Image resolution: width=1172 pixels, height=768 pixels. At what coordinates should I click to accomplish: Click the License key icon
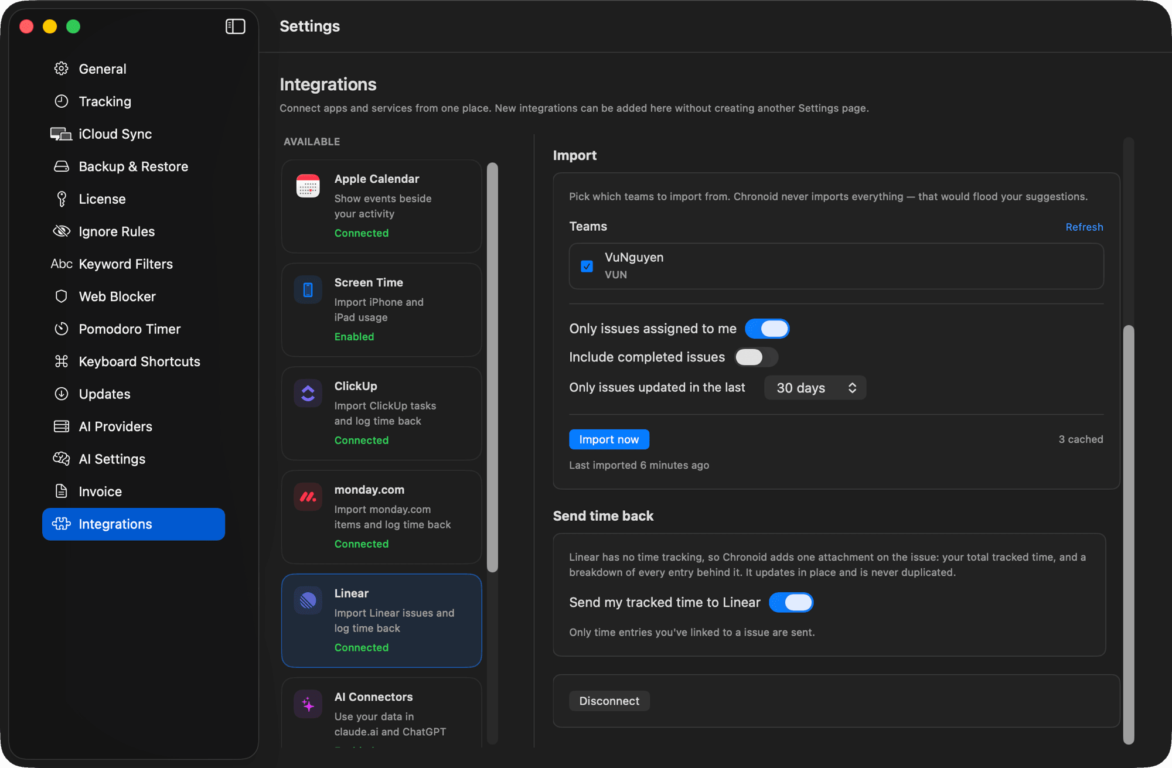(x=62, y=199)
